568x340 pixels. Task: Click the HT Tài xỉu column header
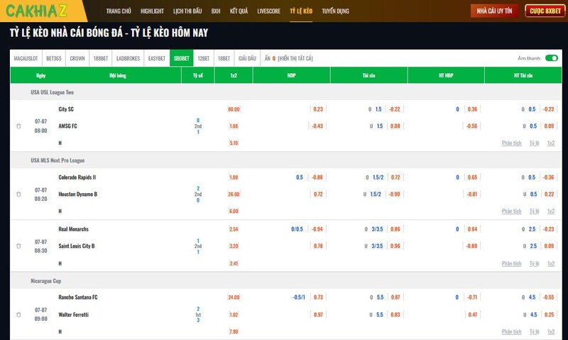tap(523, 75)
